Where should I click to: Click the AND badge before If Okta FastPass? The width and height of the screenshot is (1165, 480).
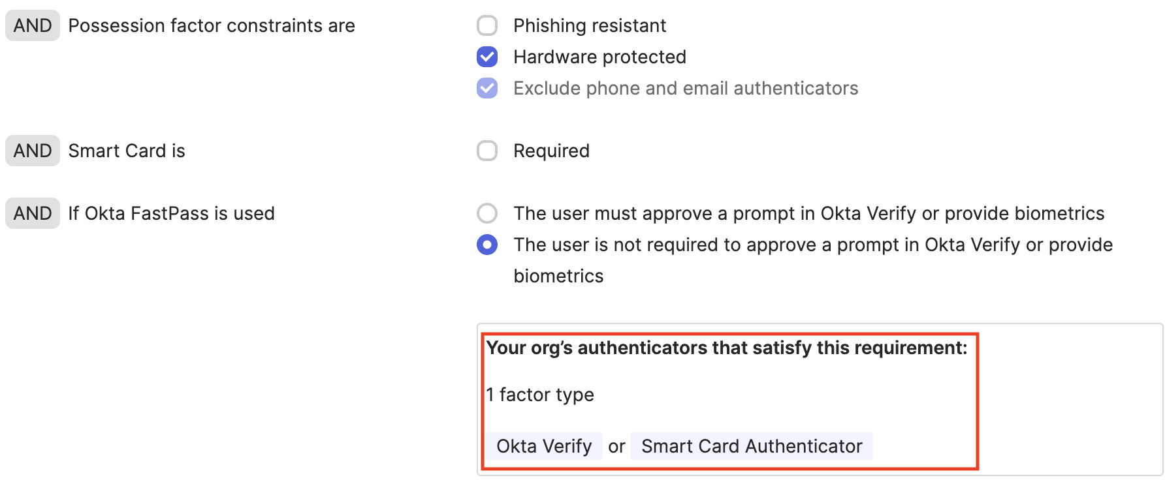pos(33,213)
